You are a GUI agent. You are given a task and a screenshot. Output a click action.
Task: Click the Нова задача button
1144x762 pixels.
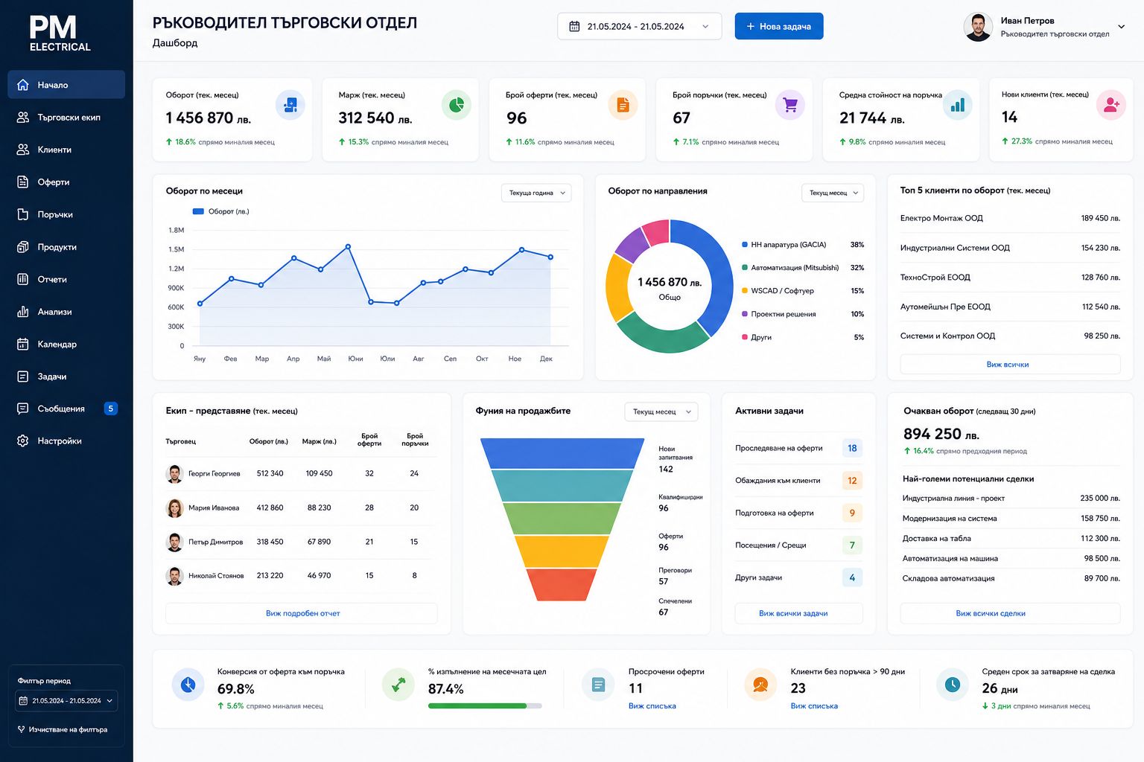779,26
